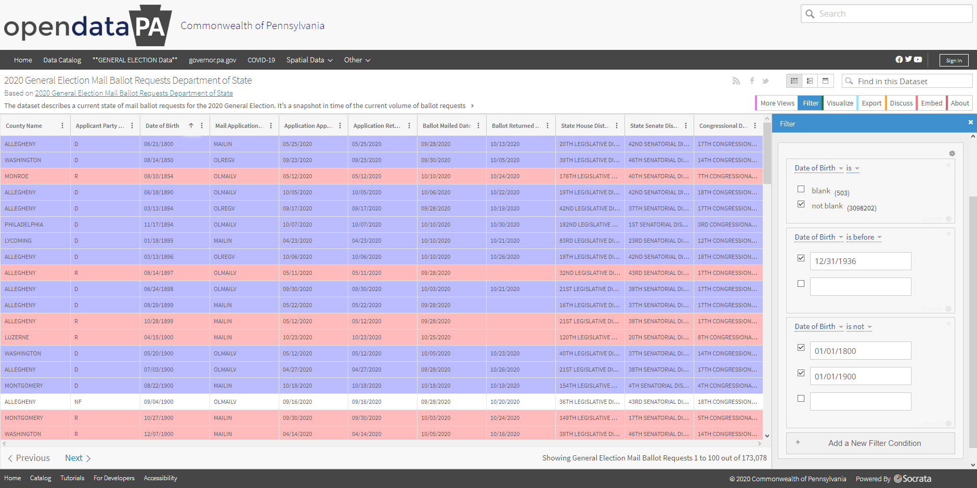Switch to single row view icon
The width and height of the screenshot is (977, 488).
tap(825, 81)
